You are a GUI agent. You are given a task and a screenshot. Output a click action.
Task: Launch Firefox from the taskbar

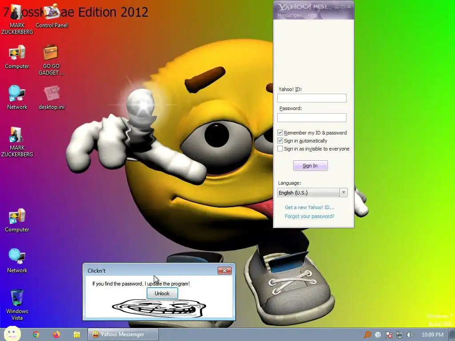(56, 334)
